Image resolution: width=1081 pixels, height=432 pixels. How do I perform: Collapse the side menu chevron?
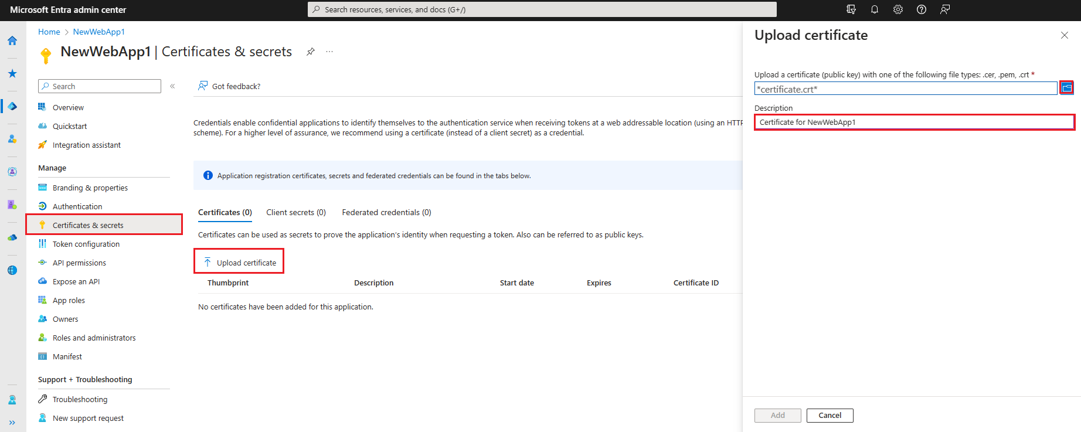click(x=172, y=86)
